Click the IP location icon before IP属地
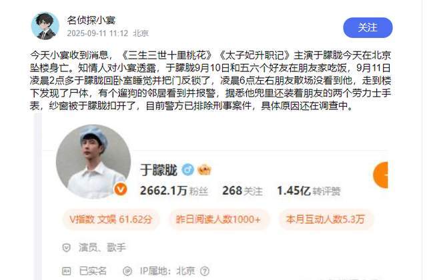This screenshot has width=427, height=280. coord(127,271)
